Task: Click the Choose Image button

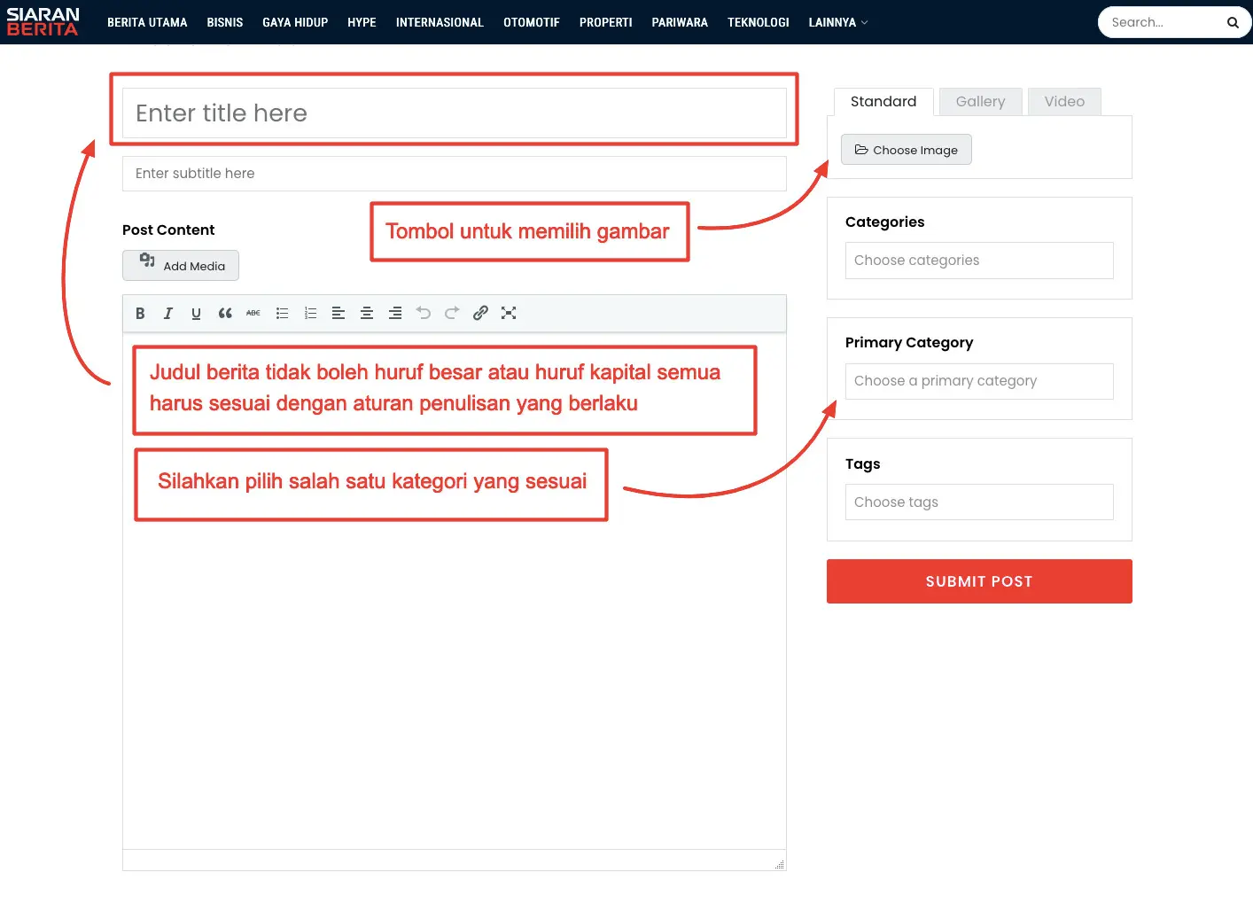Action: pyautogui.click(x=906, y=150)
